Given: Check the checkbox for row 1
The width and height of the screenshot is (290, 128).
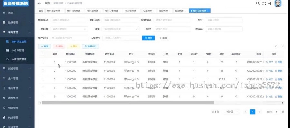Looking at the screenshot, I should (43, 62).
